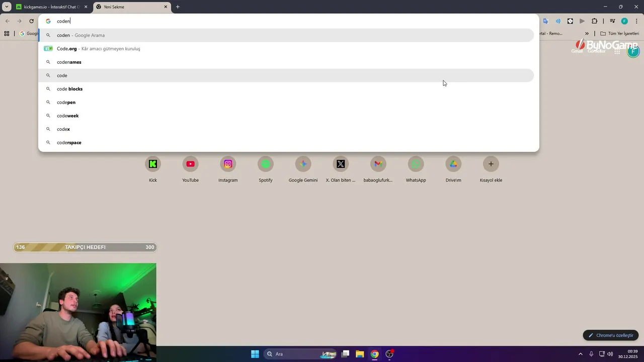Open a new tab with the plus button

point(178,7)
